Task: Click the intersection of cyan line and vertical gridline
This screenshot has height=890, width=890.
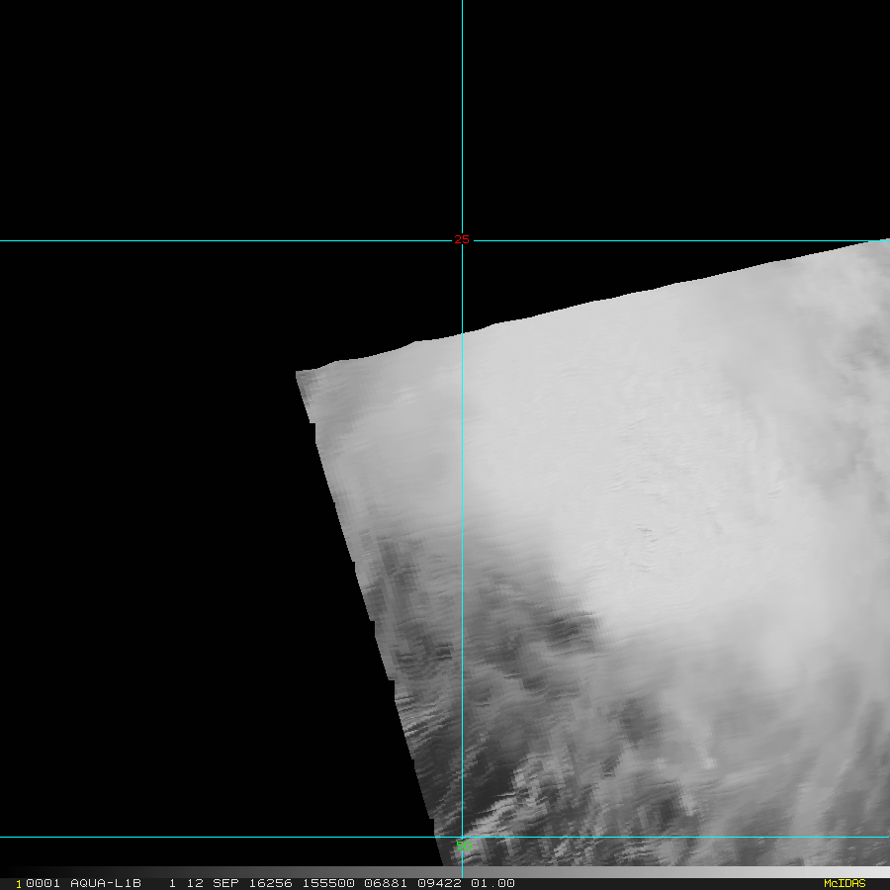Action: click(x=462, y=837)
